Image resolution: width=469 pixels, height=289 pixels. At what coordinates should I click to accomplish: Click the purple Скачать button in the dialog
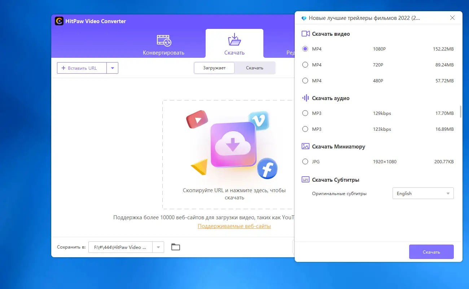click(431, 252)
